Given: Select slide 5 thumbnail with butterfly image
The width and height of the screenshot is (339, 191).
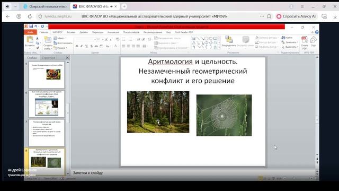Looking at the screenshot, I should coord(47,75).
